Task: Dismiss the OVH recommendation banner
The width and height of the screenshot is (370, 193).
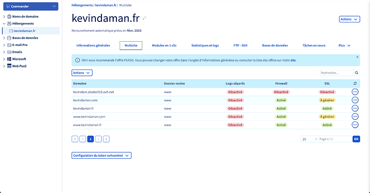Action: pos(357,57)
